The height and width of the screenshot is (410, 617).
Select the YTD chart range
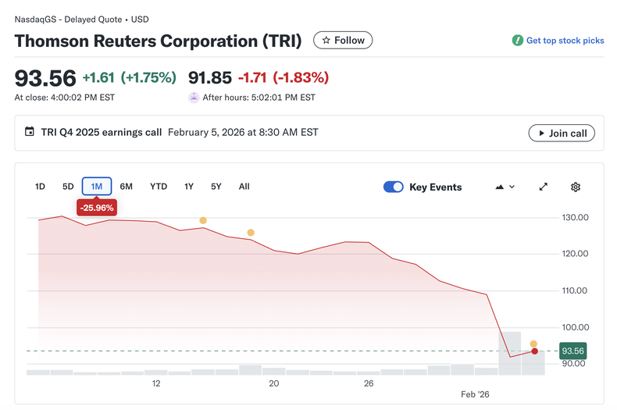point(159,187)
